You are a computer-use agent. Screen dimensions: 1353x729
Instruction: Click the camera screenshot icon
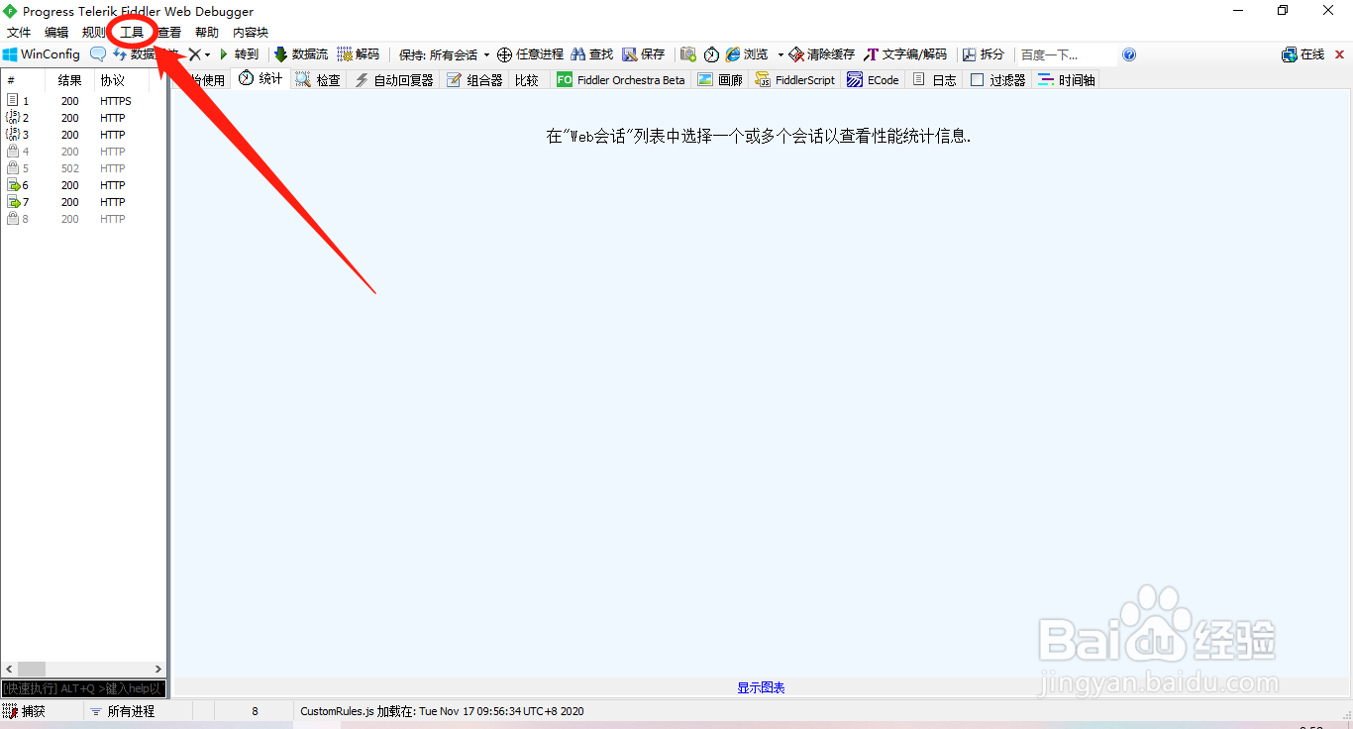click(x=687, y=54)
